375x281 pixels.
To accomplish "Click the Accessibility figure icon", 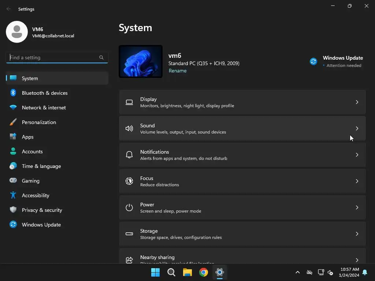I will pos(13,195).
